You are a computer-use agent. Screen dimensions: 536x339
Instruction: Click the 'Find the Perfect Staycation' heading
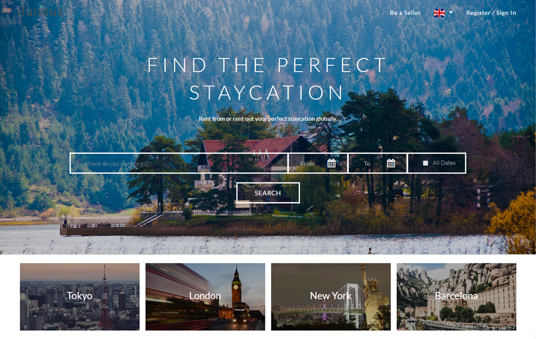tap(267, 79)
